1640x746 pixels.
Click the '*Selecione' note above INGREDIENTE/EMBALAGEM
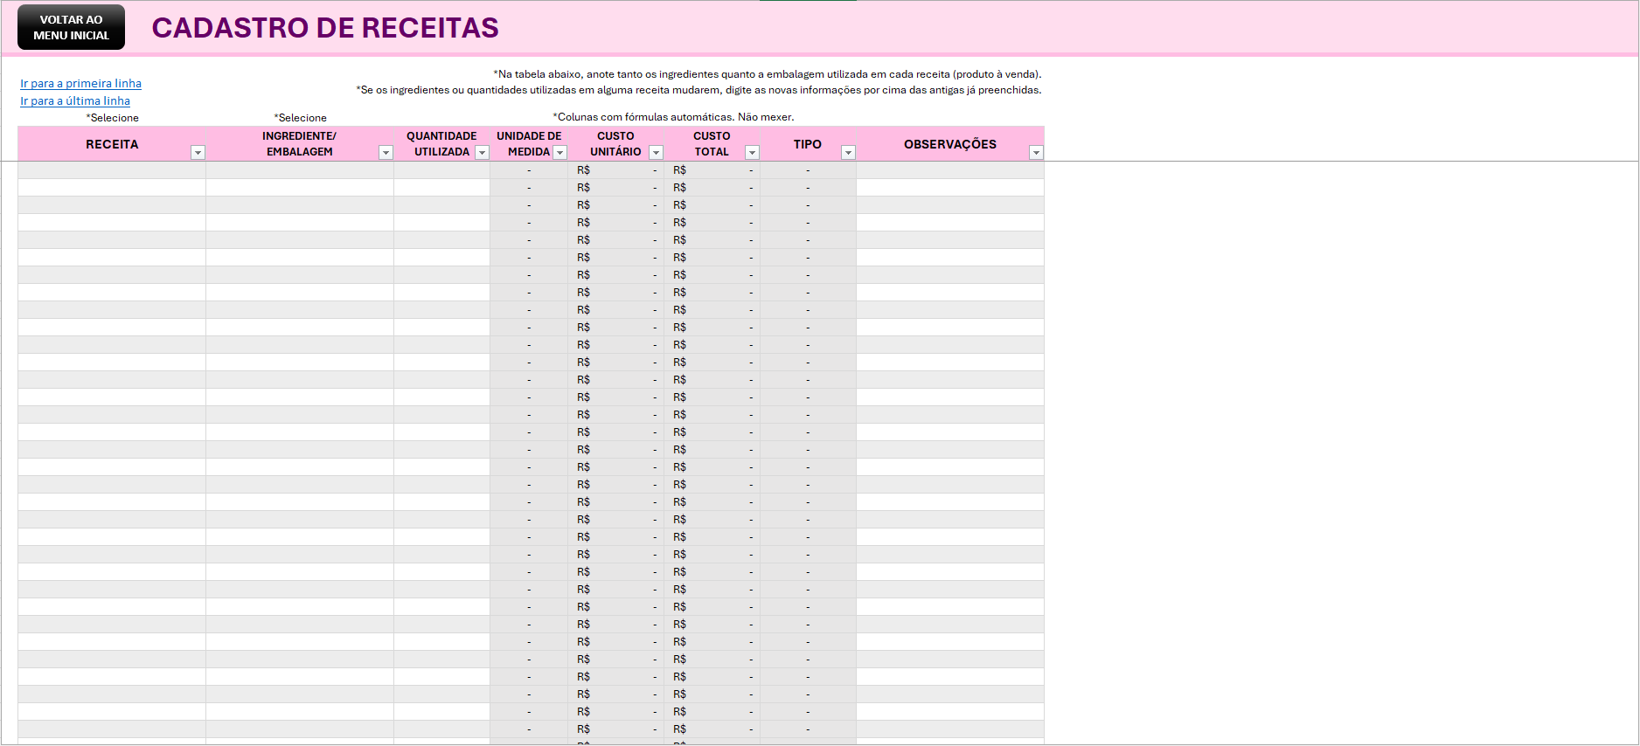[x=300, y=118]
